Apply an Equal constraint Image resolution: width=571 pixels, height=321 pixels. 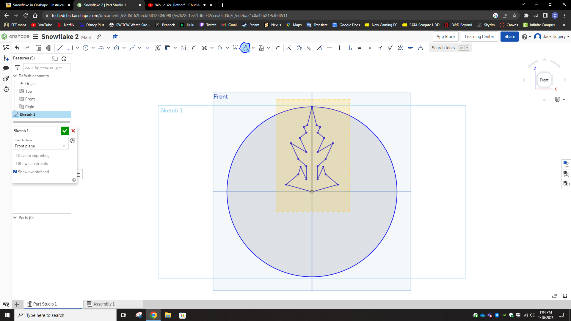pyautogui.click(x=360, y=48)
